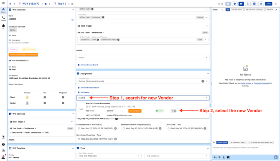
Task: Open the Help Center link
Action: [x=246, y=83]
